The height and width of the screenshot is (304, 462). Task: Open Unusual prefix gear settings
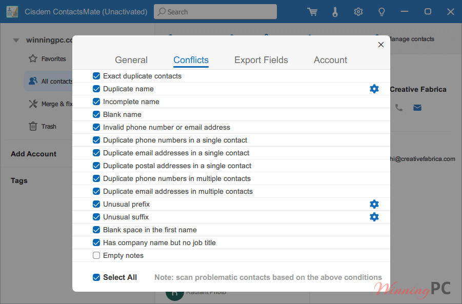point(374,204)
